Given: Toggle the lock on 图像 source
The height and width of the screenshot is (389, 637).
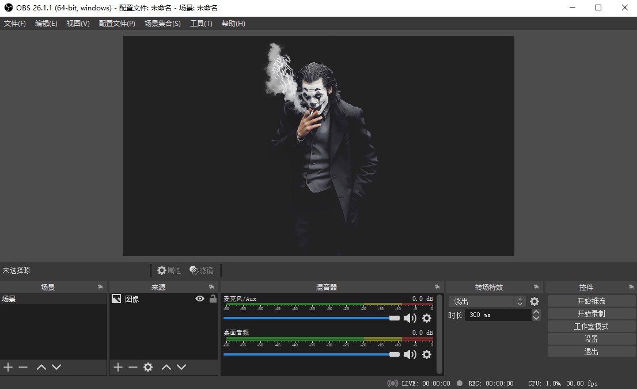Looking at the screenshot, I should tap(213, 299).
